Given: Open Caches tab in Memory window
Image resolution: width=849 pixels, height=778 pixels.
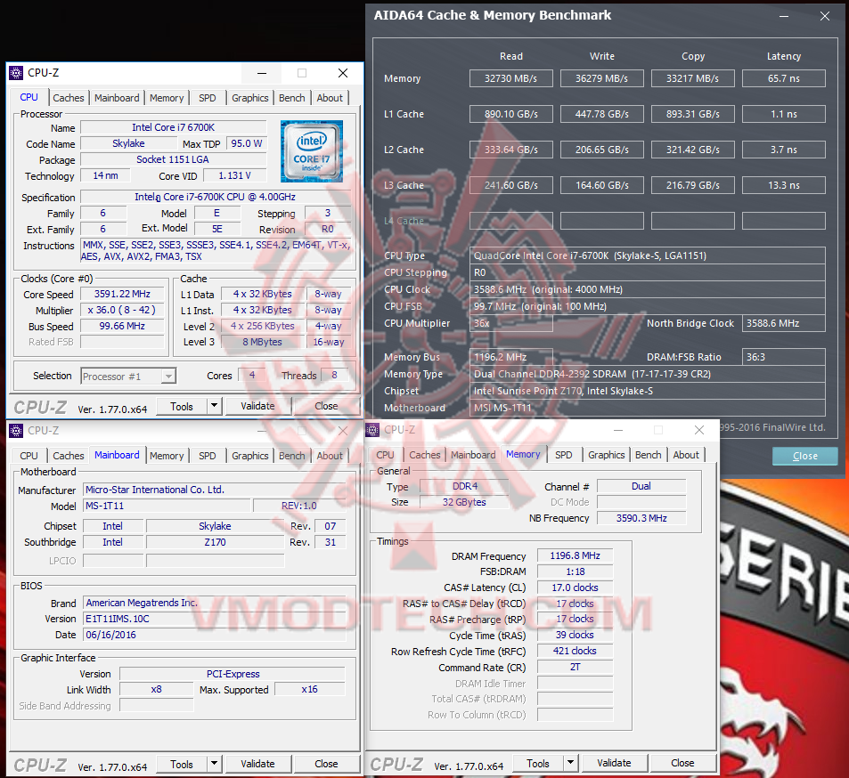Looking at the screenshot, I should [x=424, y=455].
